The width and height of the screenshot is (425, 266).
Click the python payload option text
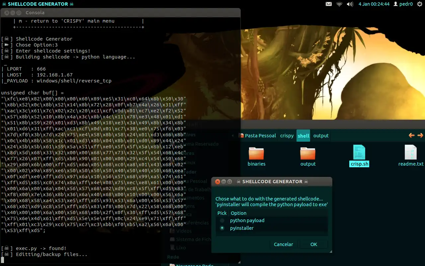[x=247, y=220]
